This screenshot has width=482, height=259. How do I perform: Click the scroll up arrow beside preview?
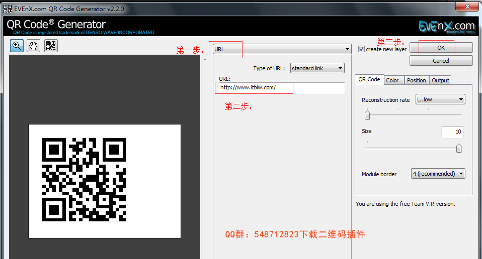[x=205, y=59]
